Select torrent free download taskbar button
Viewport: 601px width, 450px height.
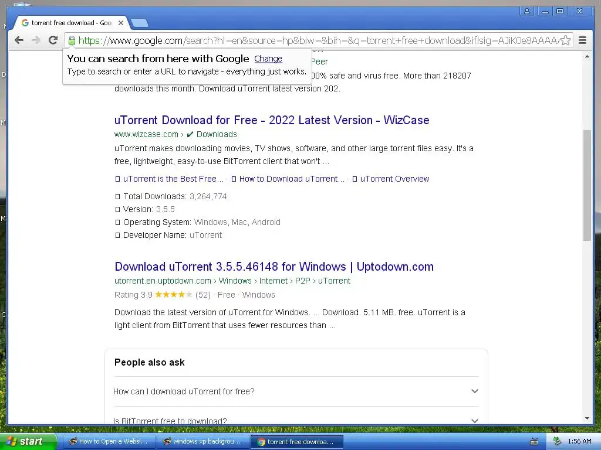296,442
